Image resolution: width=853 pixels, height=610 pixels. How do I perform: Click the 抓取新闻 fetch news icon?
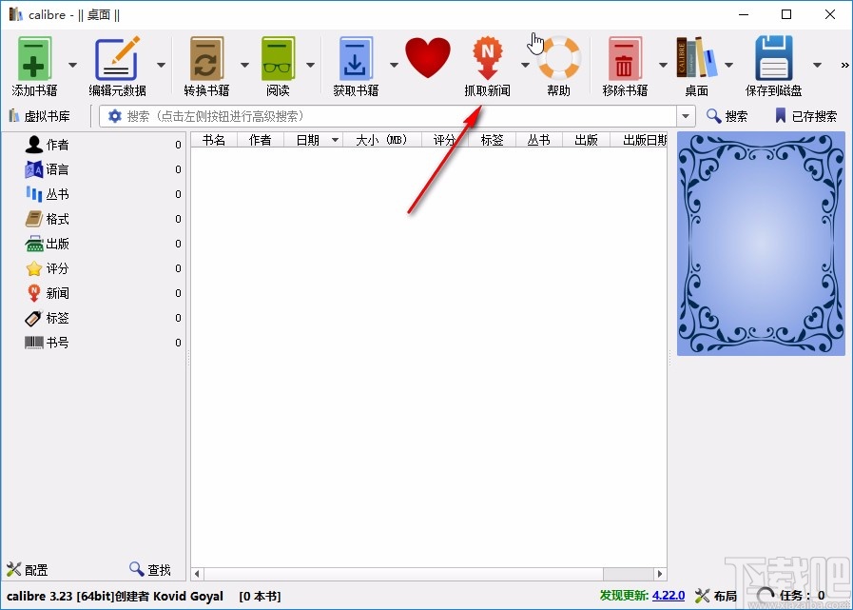(x=488, y=58)
